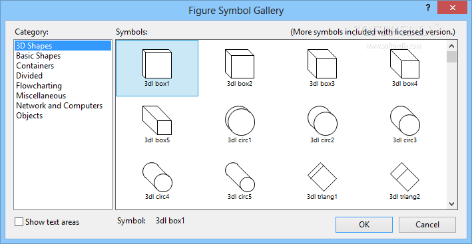Select the Network and Computers category

[59, 106]
